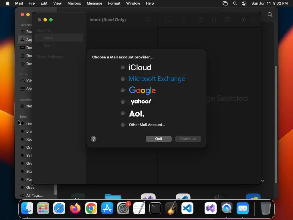Click the dimmed Continue button
Viewport: 293px width, 220px height.
(188, 139)
